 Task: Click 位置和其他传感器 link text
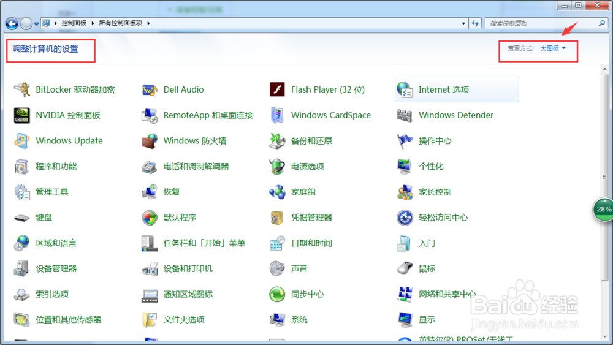pos(69,320)
